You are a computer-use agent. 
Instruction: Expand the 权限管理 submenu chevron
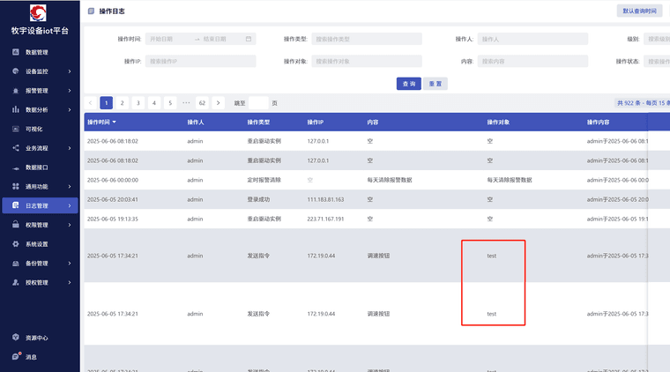[70, 225]
